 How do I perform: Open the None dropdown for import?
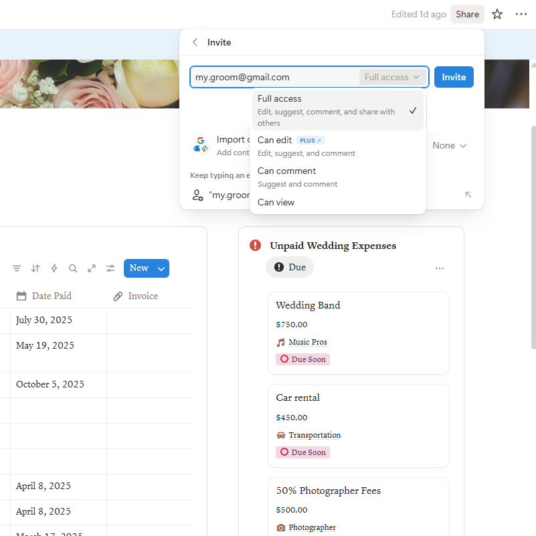449,145
